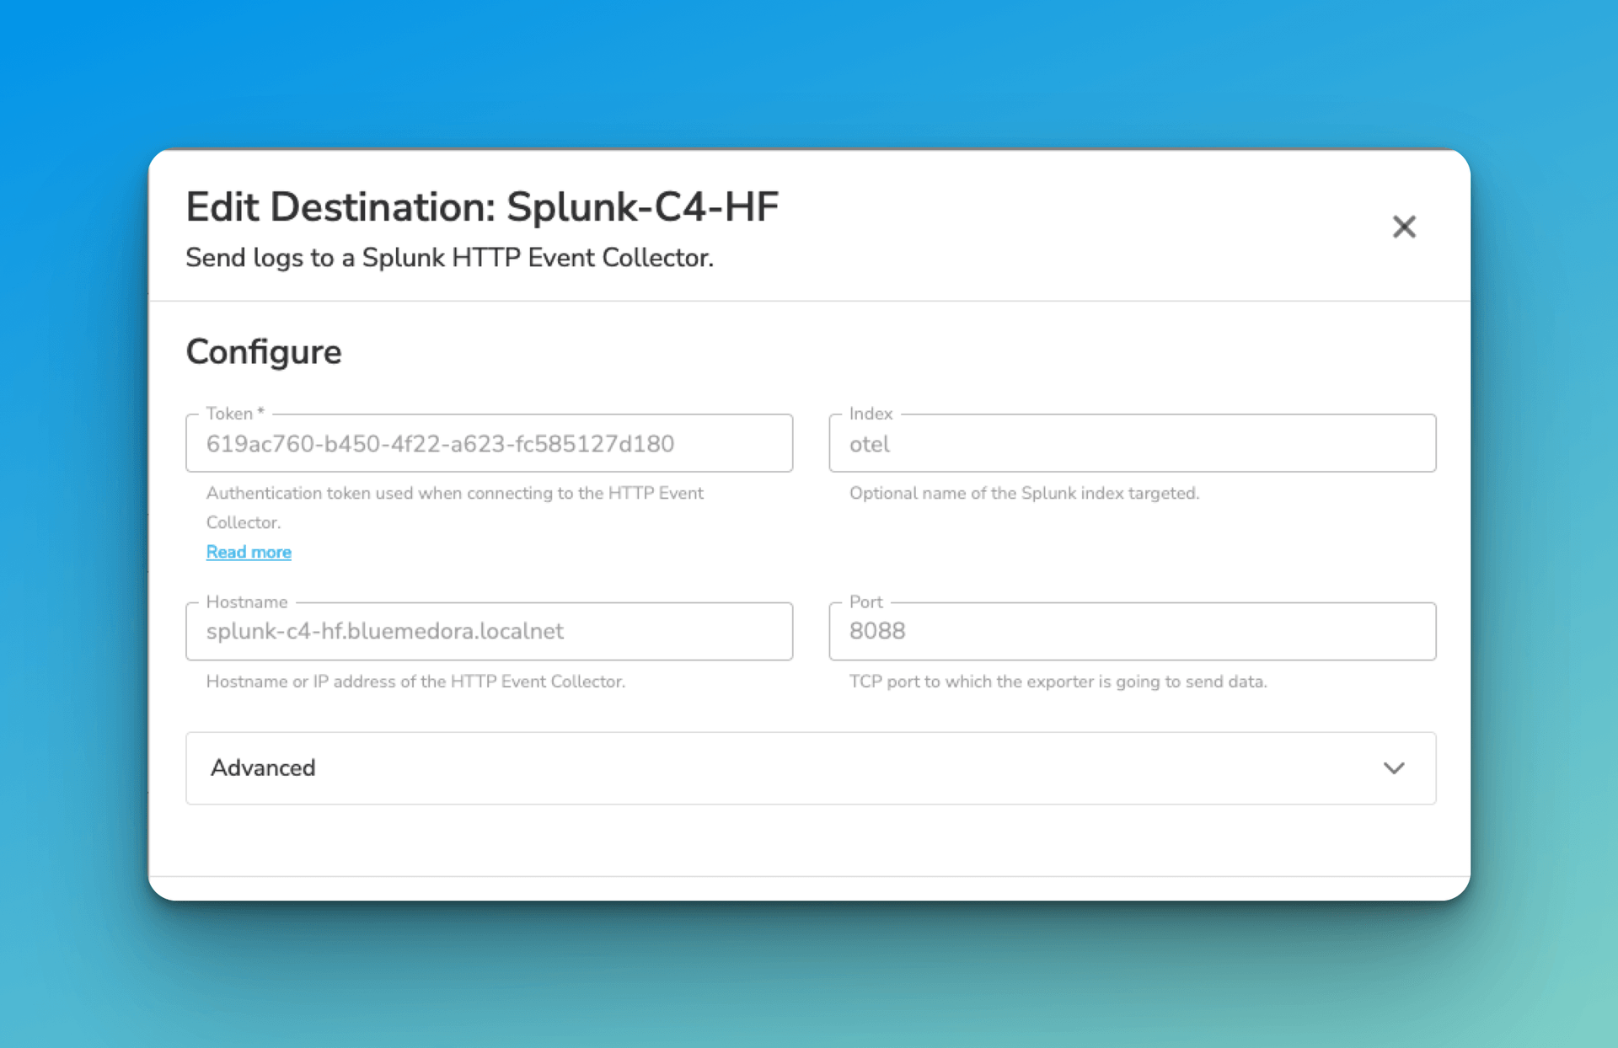
Task: Click the Advanced chevron arrow
Action: pos(1394,768)
